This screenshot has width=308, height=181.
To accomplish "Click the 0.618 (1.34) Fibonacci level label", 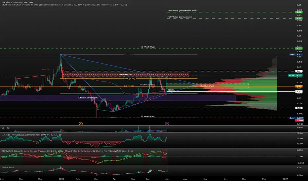I will (129, 79).
